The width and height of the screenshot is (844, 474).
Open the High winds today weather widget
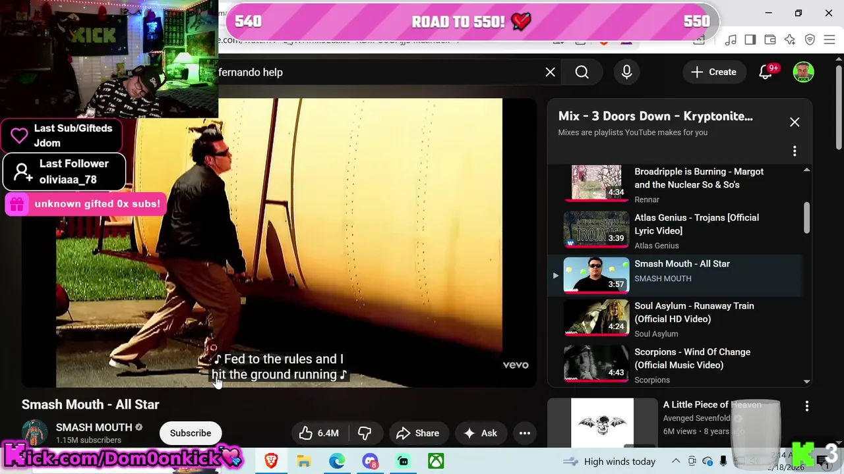tap(609, 461)
